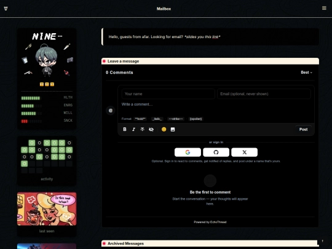This screenshot has width=332, height=249.
Task: Click the WILL stat bar
Action: 31,113
